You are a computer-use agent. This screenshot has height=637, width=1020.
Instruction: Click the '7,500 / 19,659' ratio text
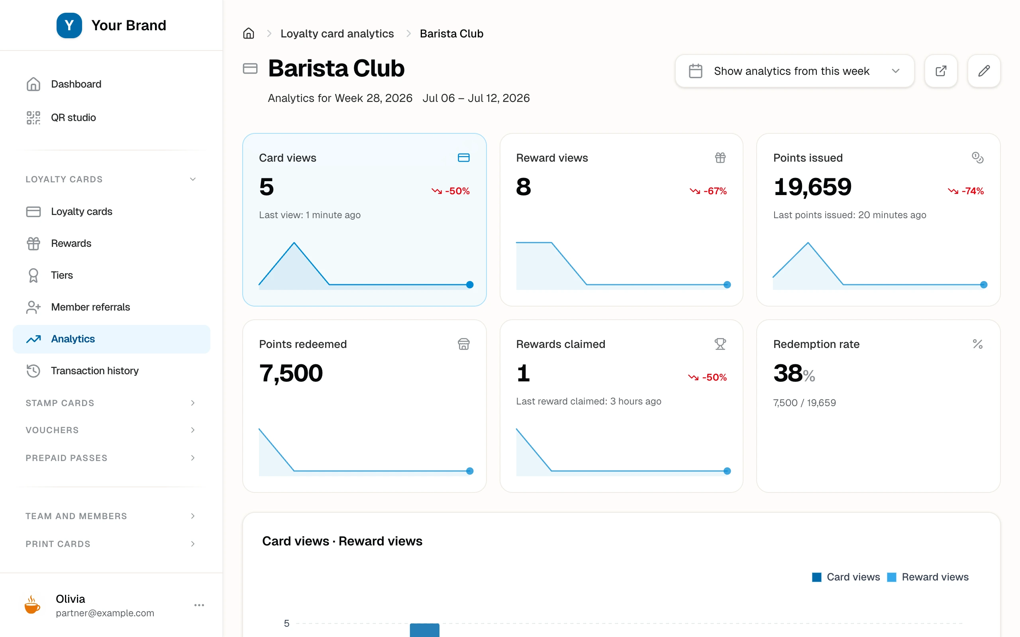click(804, 403)
